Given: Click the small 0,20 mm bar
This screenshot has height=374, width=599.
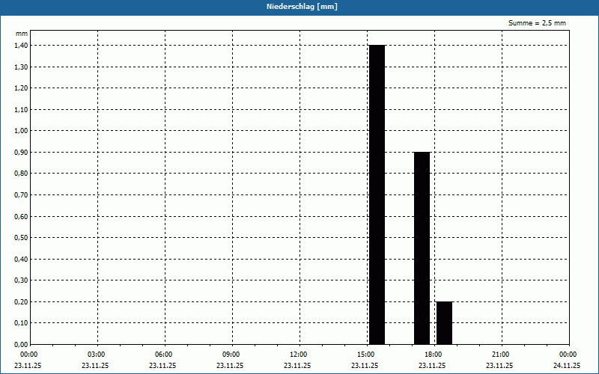Looking at the screenshot, I should pyautogui.click(x=444, y=323).
